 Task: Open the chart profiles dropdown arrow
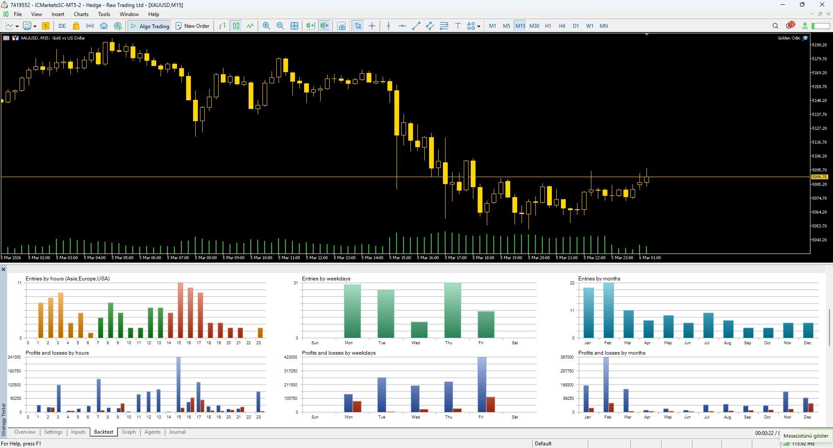tap(36, 26)
